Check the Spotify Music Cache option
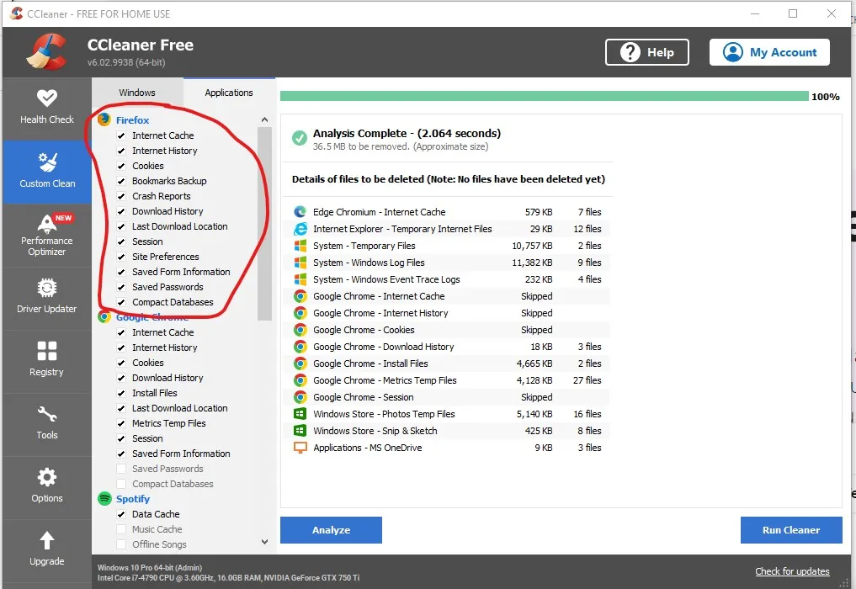 coord(121,530)
